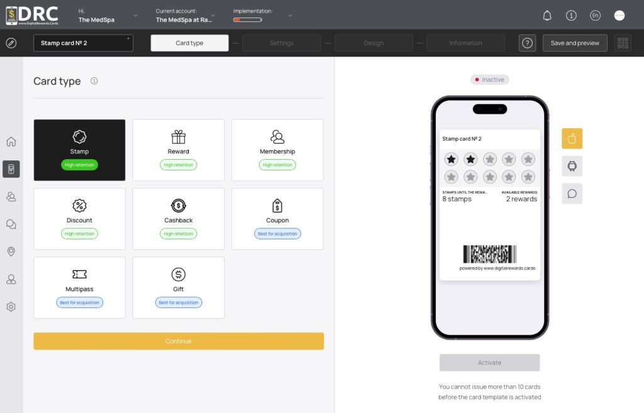Show the push message preview
Viewport: 644px width, 413px height.
[572, 194]
